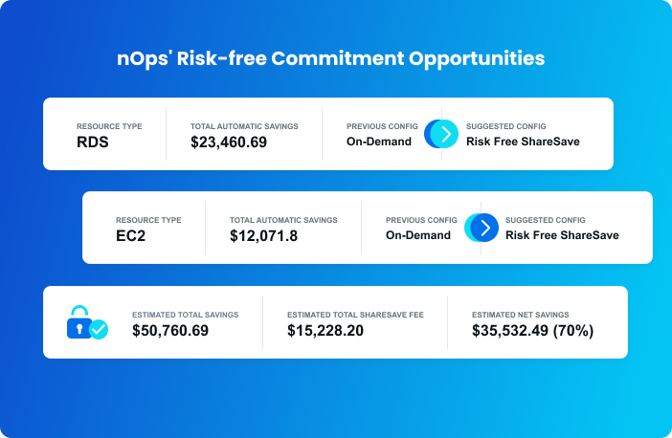Click the $12,071.8 automatic savings value
Image resolution: width=672 pixels, height=438 pixels.
coord(263,236)
